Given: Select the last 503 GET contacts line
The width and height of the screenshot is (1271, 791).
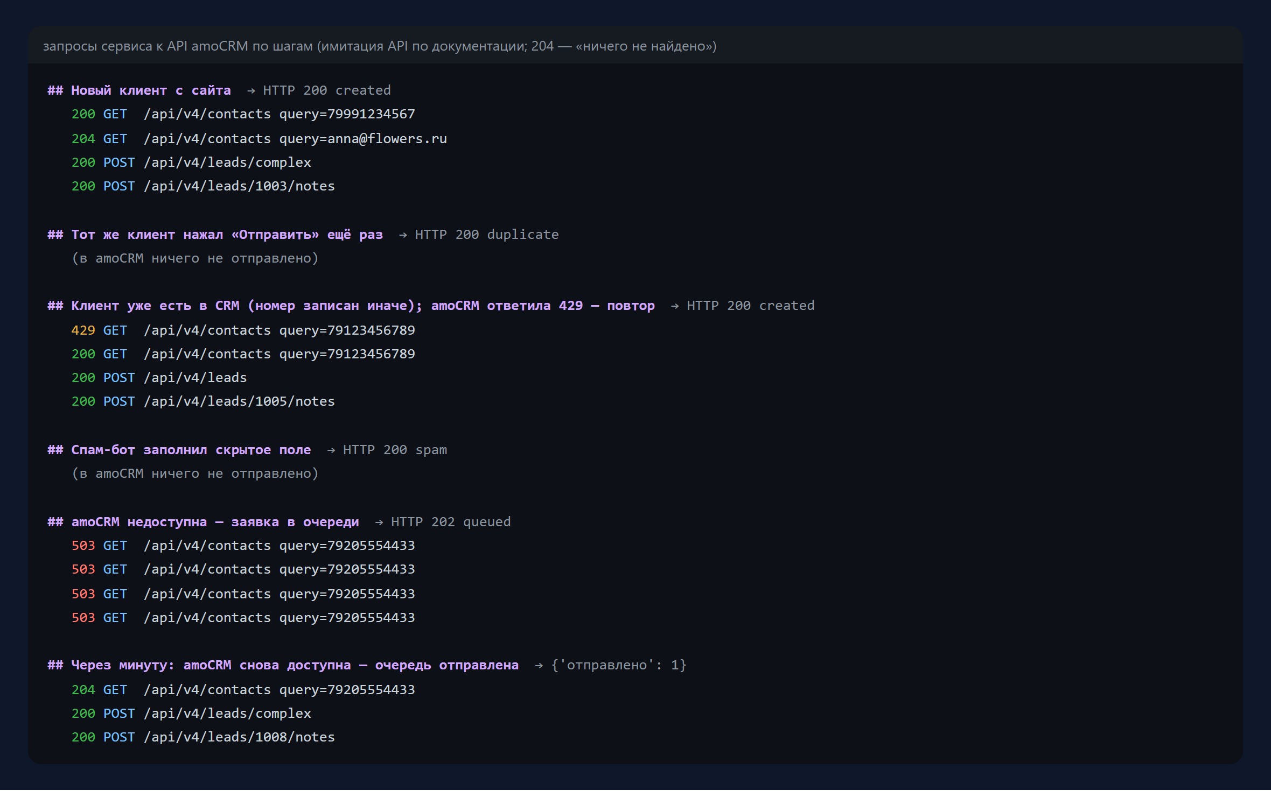Looking at the screenshot, I should pyautogui.click(x=243, y=618).
